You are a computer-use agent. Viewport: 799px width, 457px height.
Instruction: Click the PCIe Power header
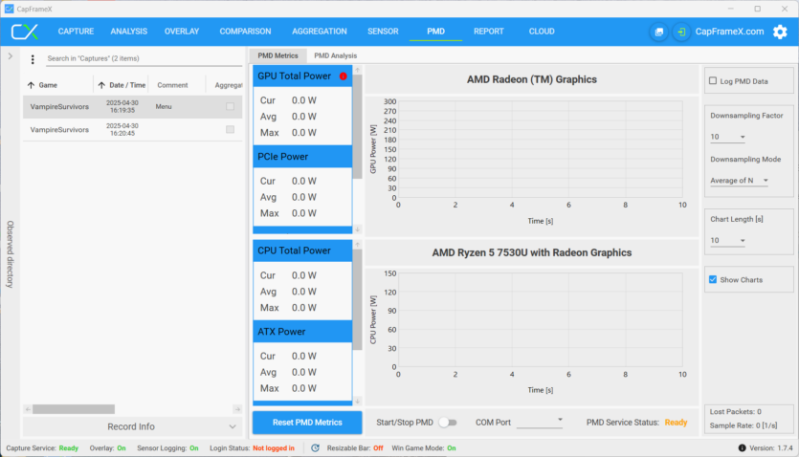[302, 157]
